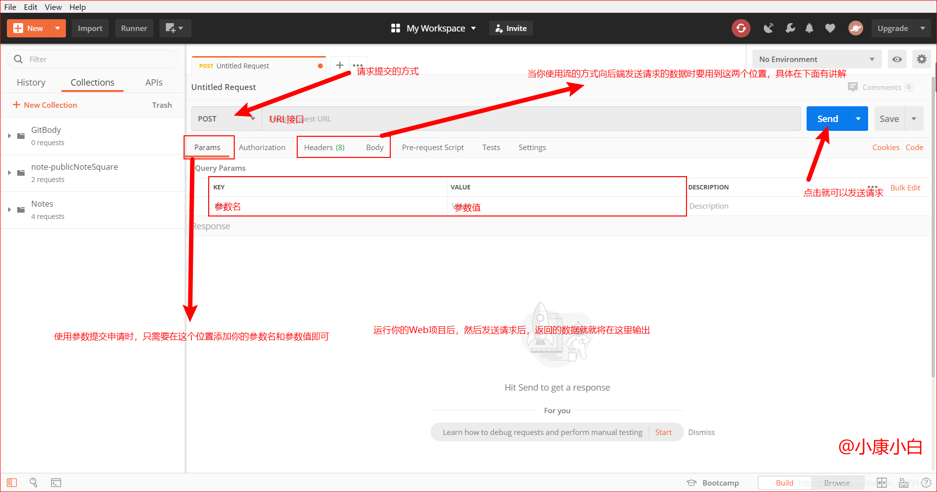Open the POST method dropdown

(x=226, y=119)
